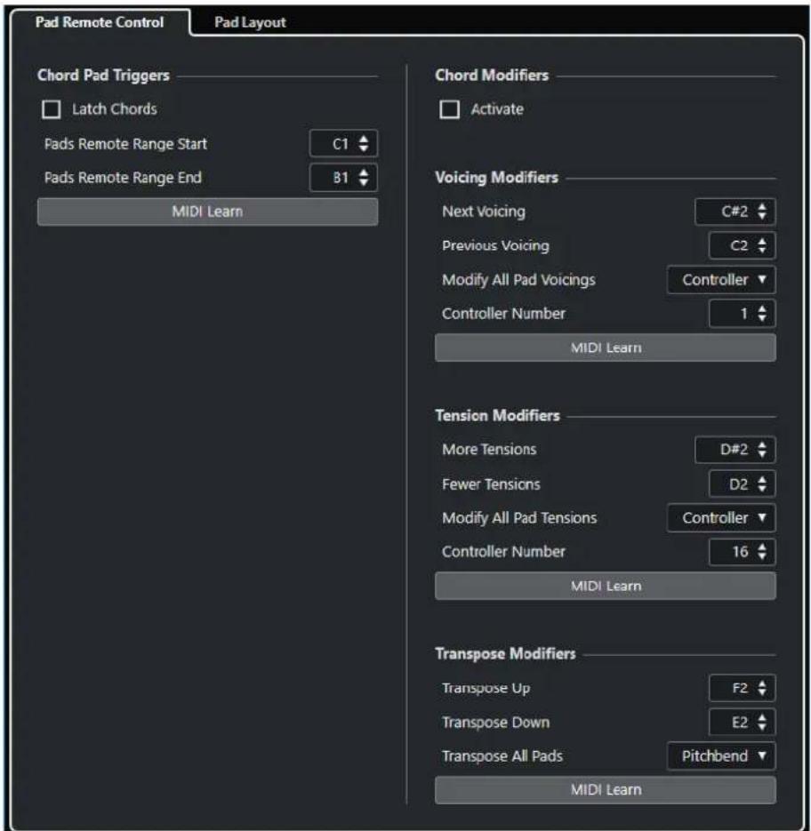Screen dimensions: 811x831
Task: Click the Chord Pad Triggers heading
Action: click(x=103, y=76)
